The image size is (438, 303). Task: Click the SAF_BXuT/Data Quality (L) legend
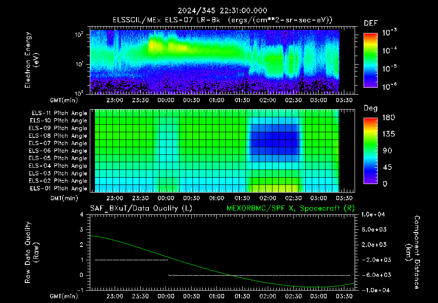141,208
